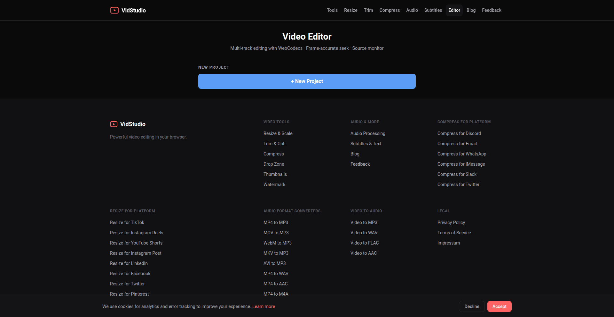The height and width of the screenshot is (317, 614).
Task: Open Compress for Discord
Action: [459, 133]
